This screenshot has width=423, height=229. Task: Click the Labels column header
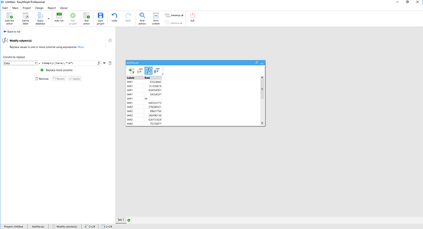coord(135,78)
